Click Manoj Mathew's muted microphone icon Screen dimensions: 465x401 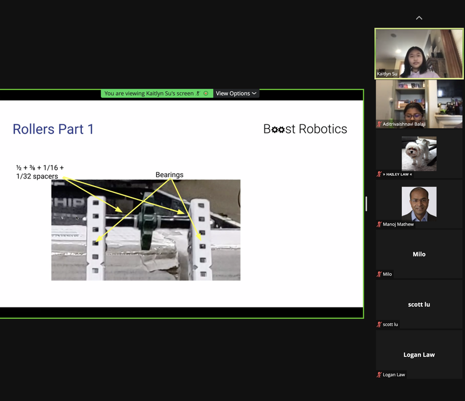pyautogui.click(x=378, y=224)
